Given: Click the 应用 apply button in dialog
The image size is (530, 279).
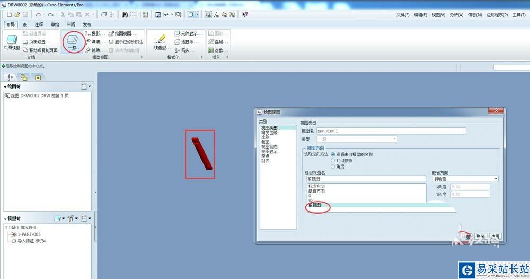Looking at the screenshot, I should (495, 237).
